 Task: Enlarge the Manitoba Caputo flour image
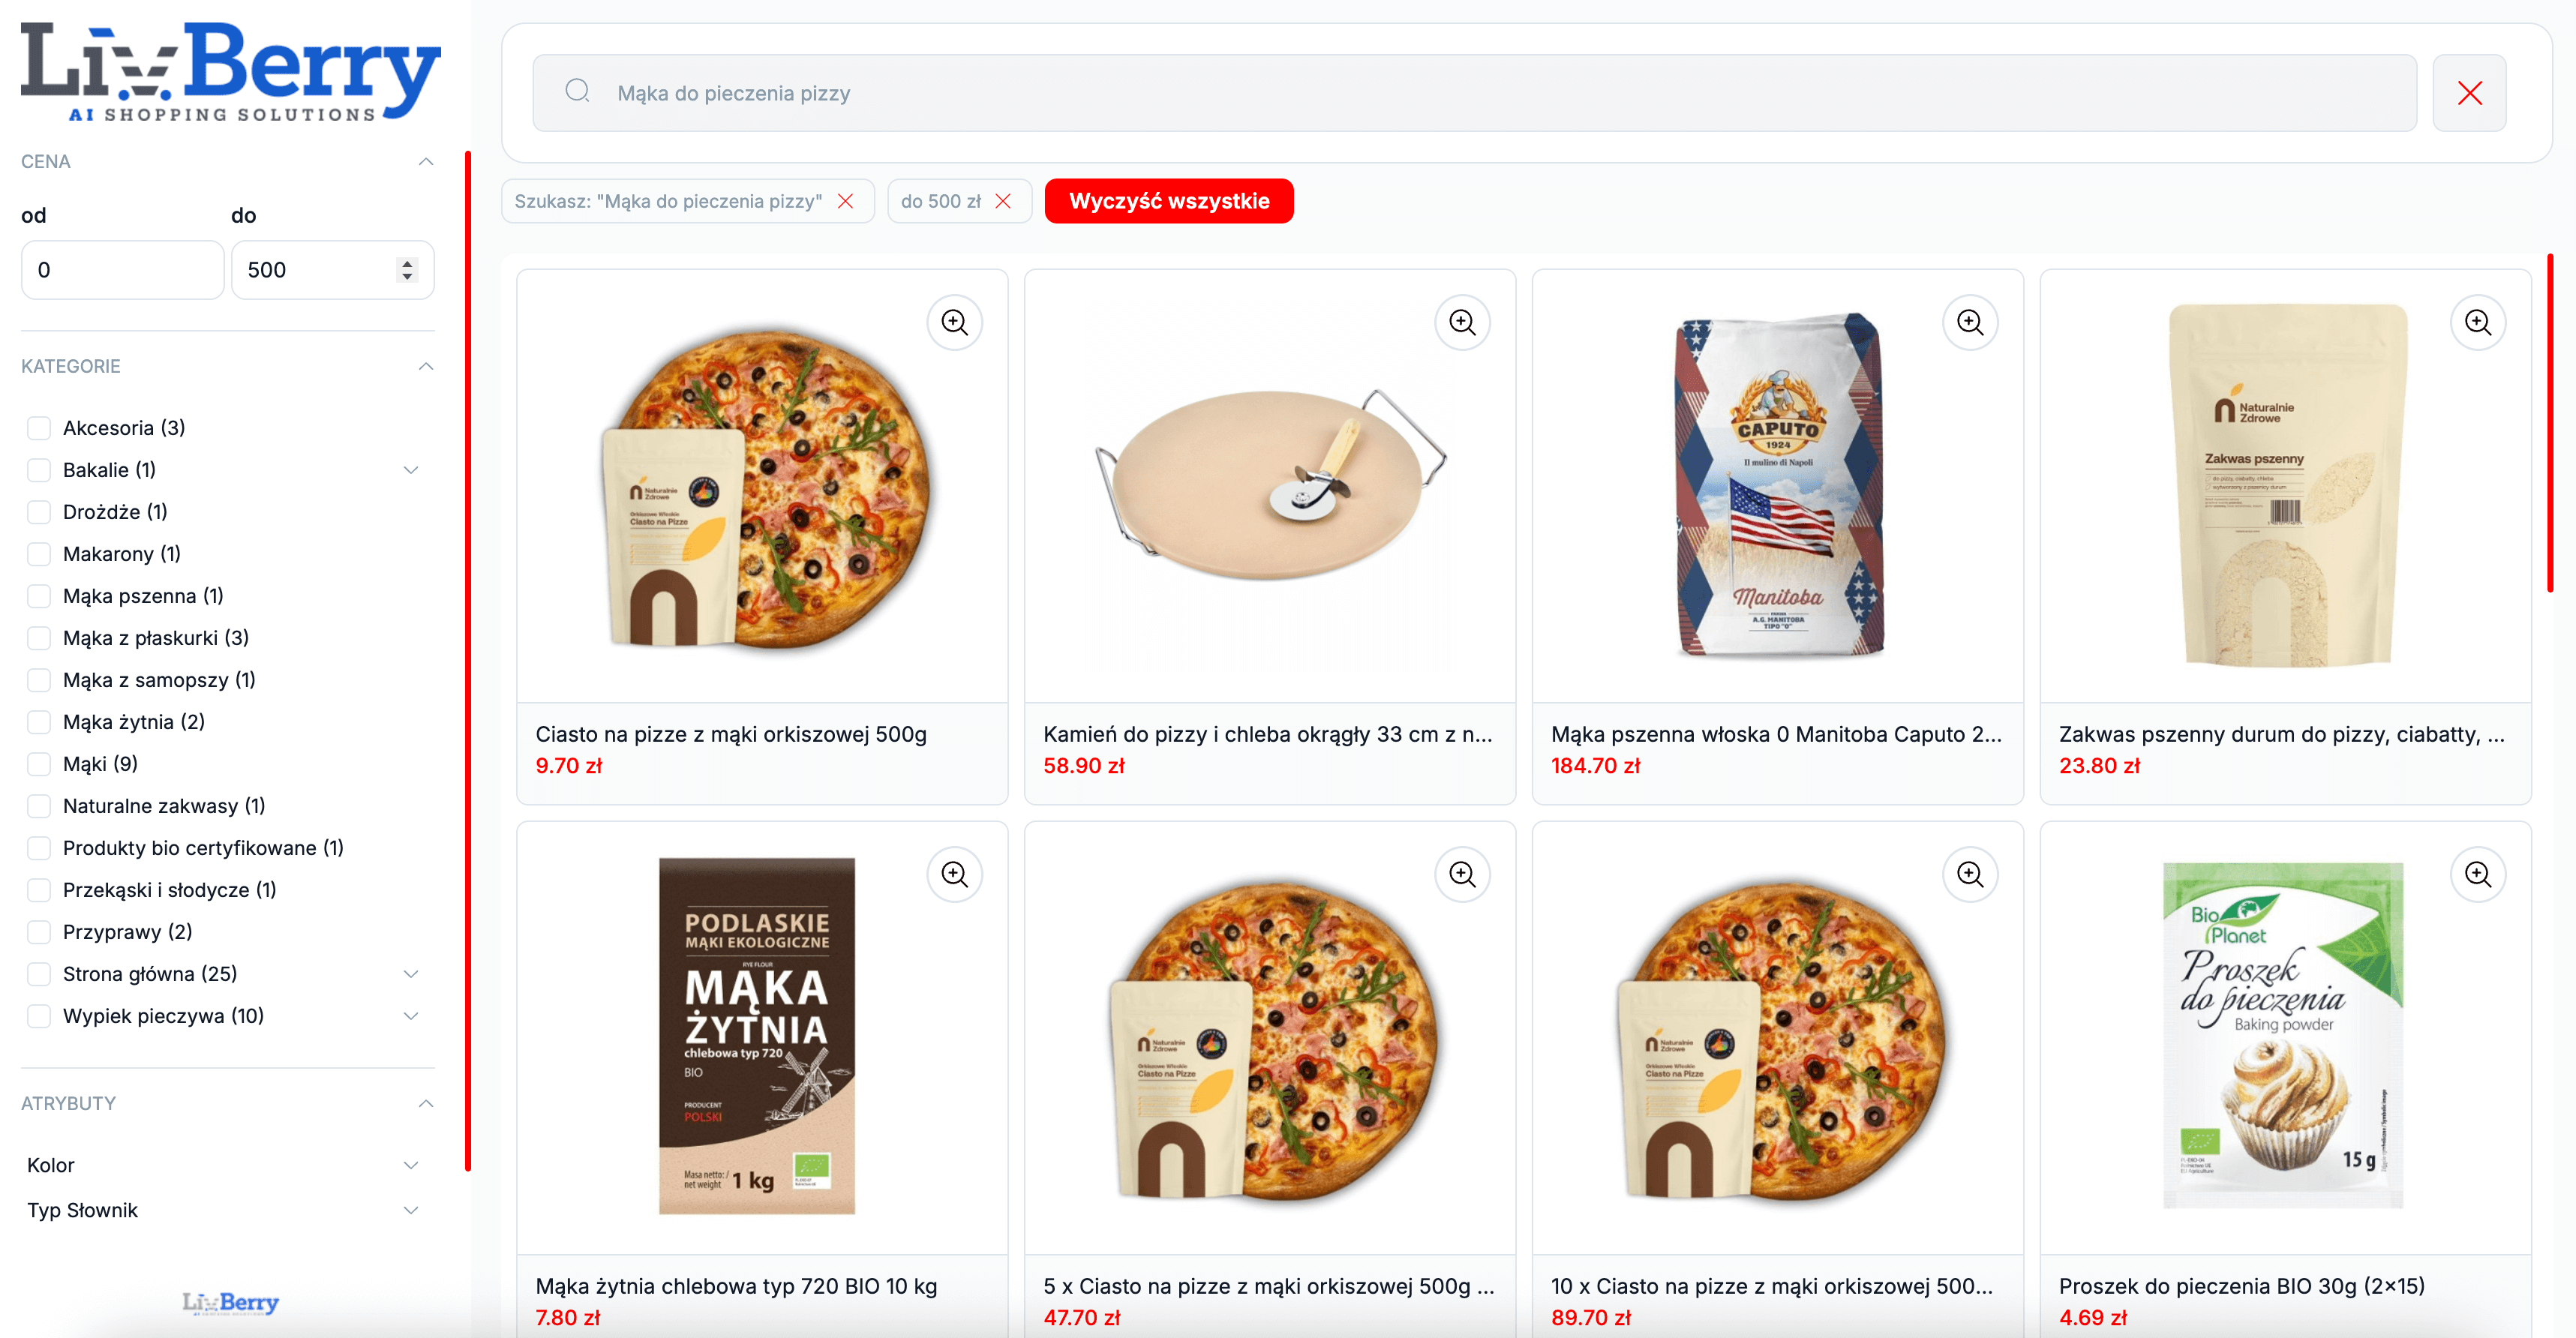coord(1970,322)
